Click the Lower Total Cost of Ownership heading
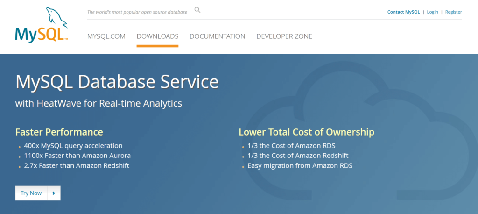 pos(306,132)
